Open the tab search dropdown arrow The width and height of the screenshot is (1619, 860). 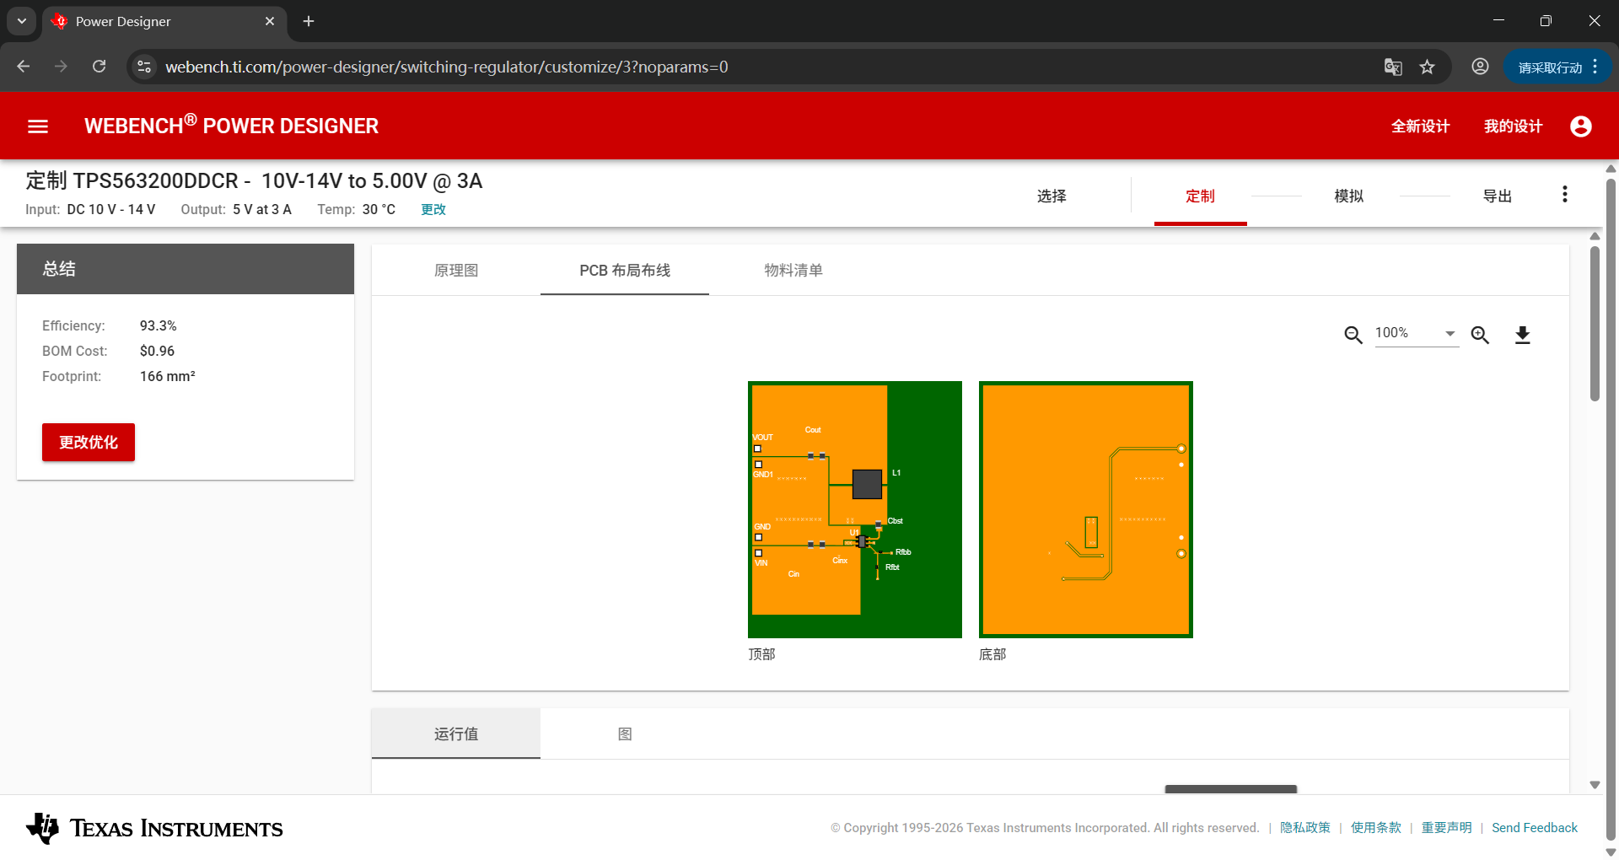(22, 21)
